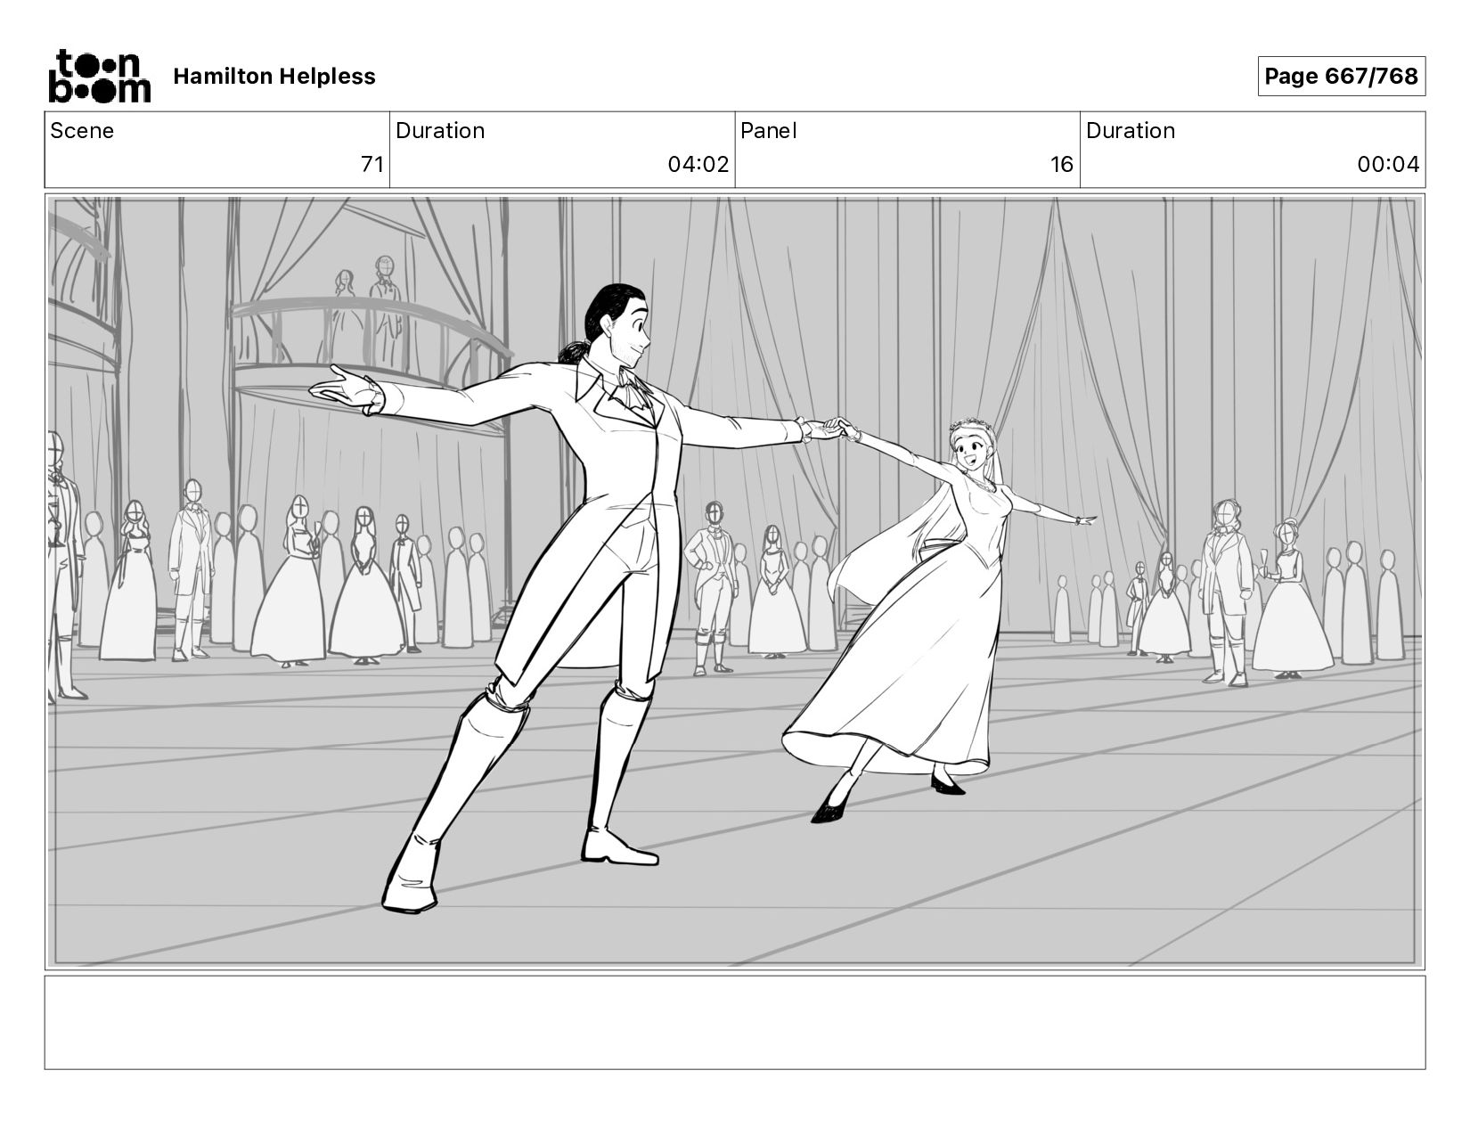Screen dimensions: 1470x1136
Task: Select the Duration label above "00:04"
Action: coord(1131,131)
